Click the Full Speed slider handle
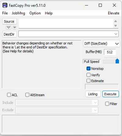This screenshot has width=122, height=136. click(117, 61)
